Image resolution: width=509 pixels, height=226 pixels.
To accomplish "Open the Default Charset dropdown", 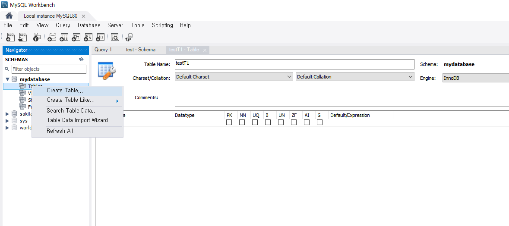I will coord(234,77).
